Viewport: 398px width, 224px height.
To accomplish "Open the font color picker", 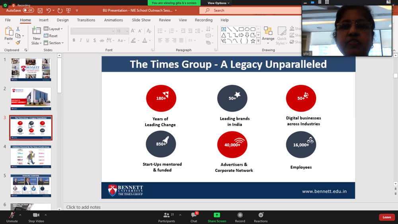I will tap(150, 40).
